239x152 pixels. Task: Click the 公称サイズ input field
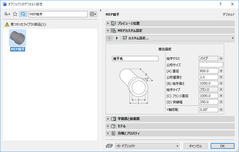pyautogui.click(x=211, y=65)
